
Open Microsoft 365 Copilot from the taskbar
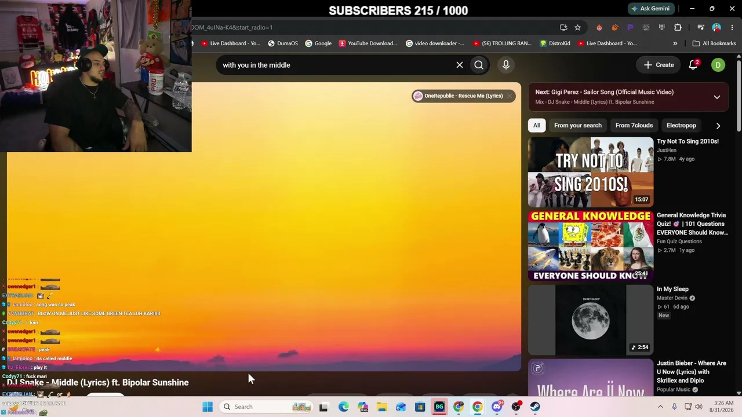coord(362,407)
